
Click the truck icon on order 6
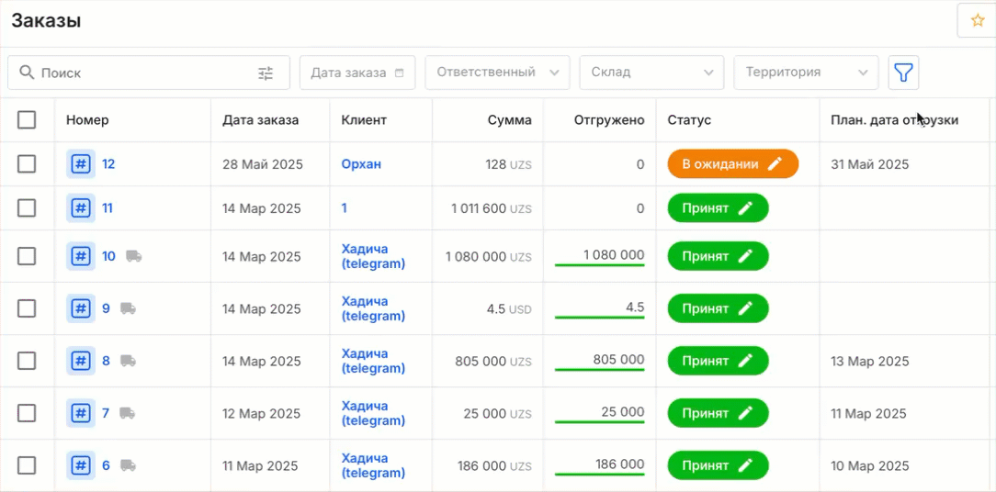(x=129, y=465)
